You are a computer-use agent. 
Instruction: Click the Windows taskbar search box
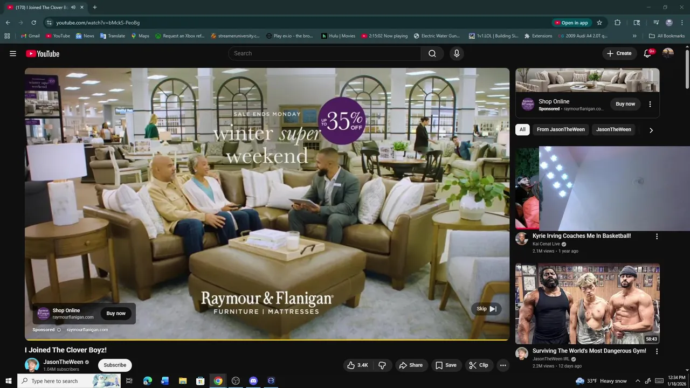pos(69,381)
